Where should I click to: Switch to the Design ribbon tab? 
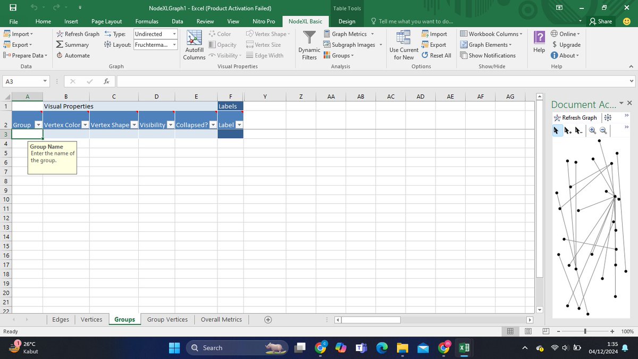[x=347, y=21]
